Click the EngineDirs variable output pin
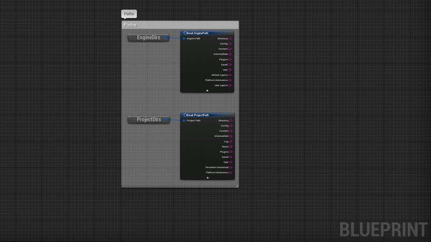This screenshot has width=431, height=242. 165,38
